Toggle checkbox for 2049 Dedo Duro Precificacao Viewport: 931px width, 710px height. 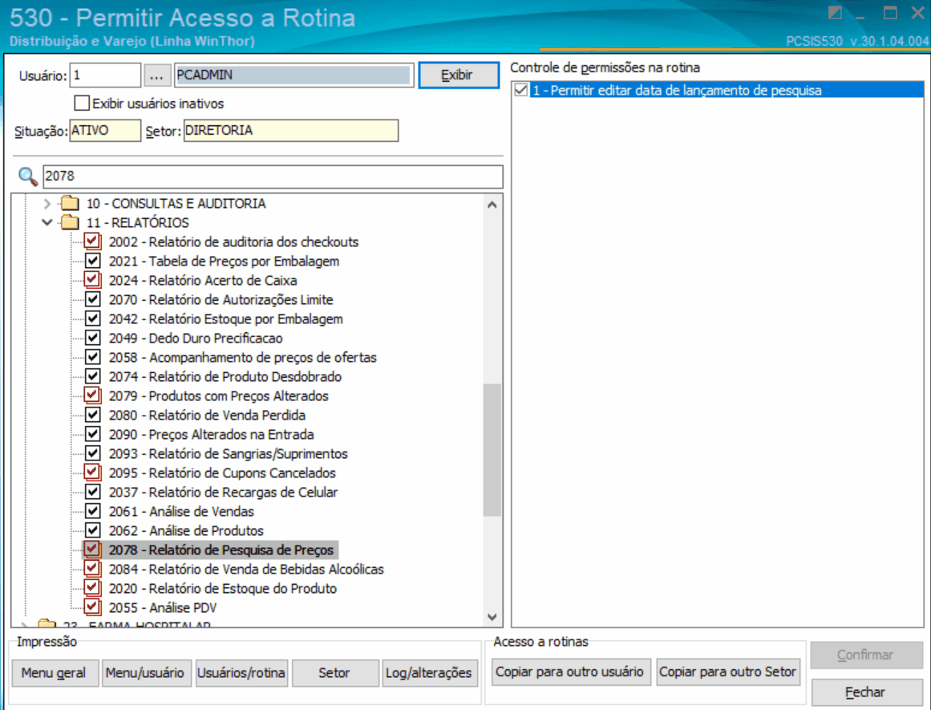pyautogui.click(x=93, y=338)
